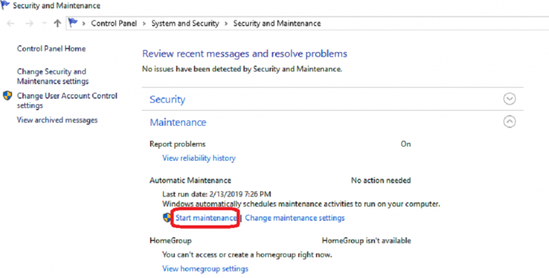
Task: Click the Back navigation arrow
Action: coord(11,24)
